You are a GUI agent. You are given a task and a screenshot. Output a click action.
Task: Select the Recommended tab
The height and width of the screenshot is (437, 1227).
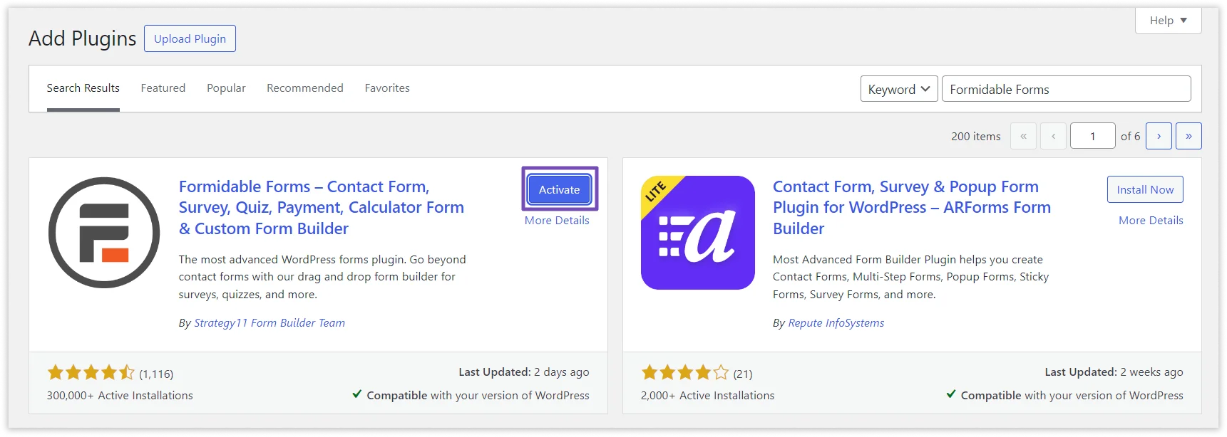(304, 88)
